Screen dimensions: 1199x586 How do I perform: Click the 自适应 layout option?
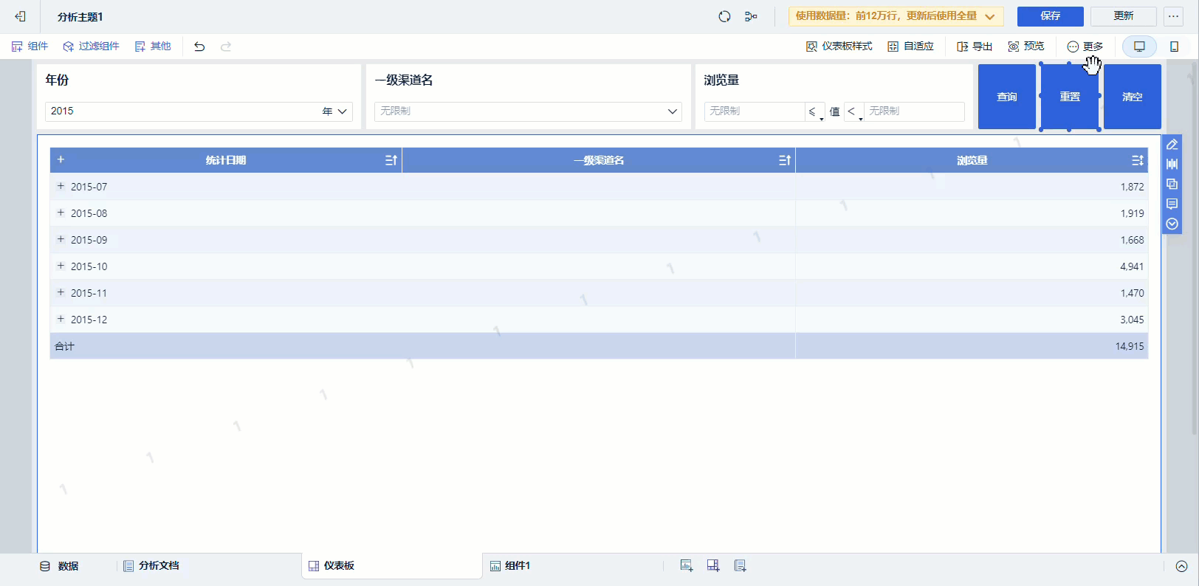pos(910,46)
